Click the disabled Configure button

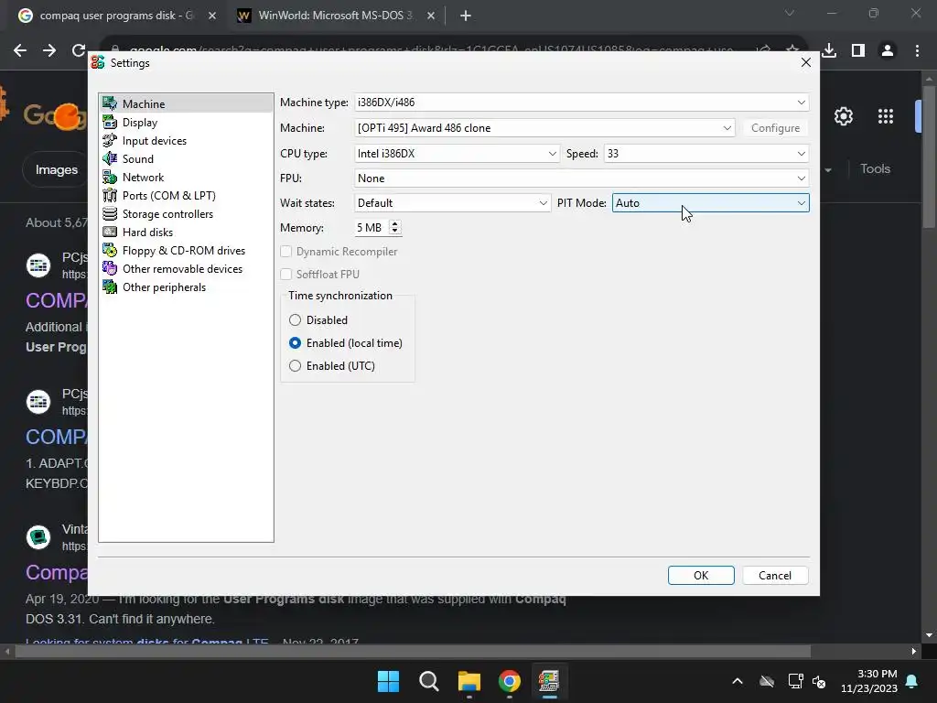point(775,128)
